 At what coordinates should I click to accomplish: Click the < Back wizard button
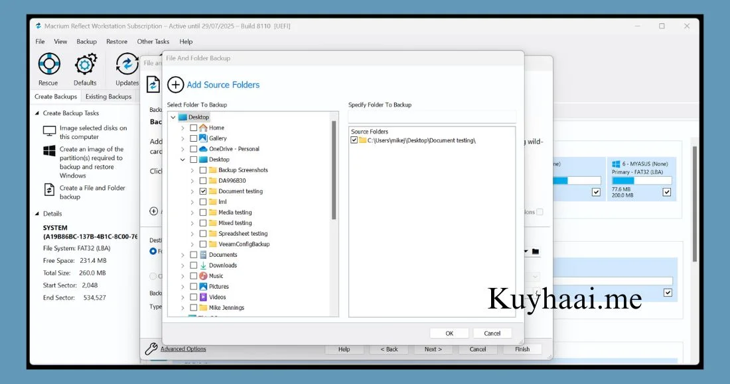coord(389,349)
